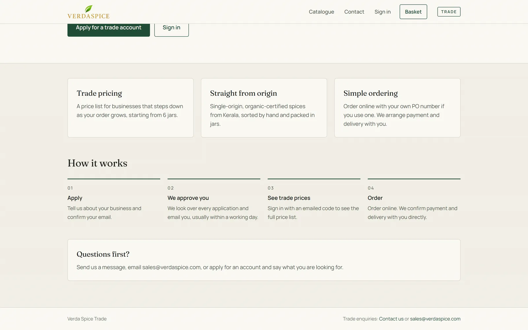Click the text We look over every application
This screenshot has height=330, width=528.
[213, 213]
